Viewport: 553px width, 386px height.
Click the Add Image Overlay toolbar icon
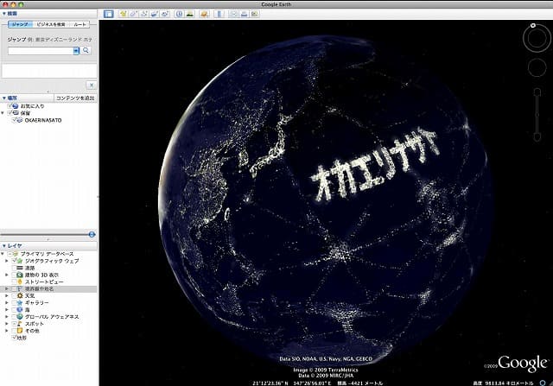(154, 14)
